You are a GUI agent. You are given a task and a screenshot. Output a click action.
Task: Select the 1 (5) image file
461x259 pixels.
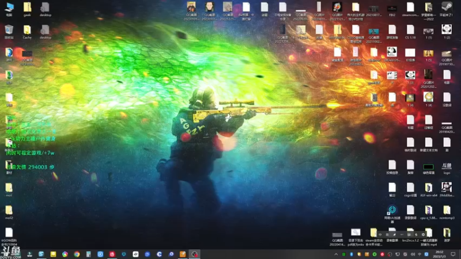click(428, 55)
